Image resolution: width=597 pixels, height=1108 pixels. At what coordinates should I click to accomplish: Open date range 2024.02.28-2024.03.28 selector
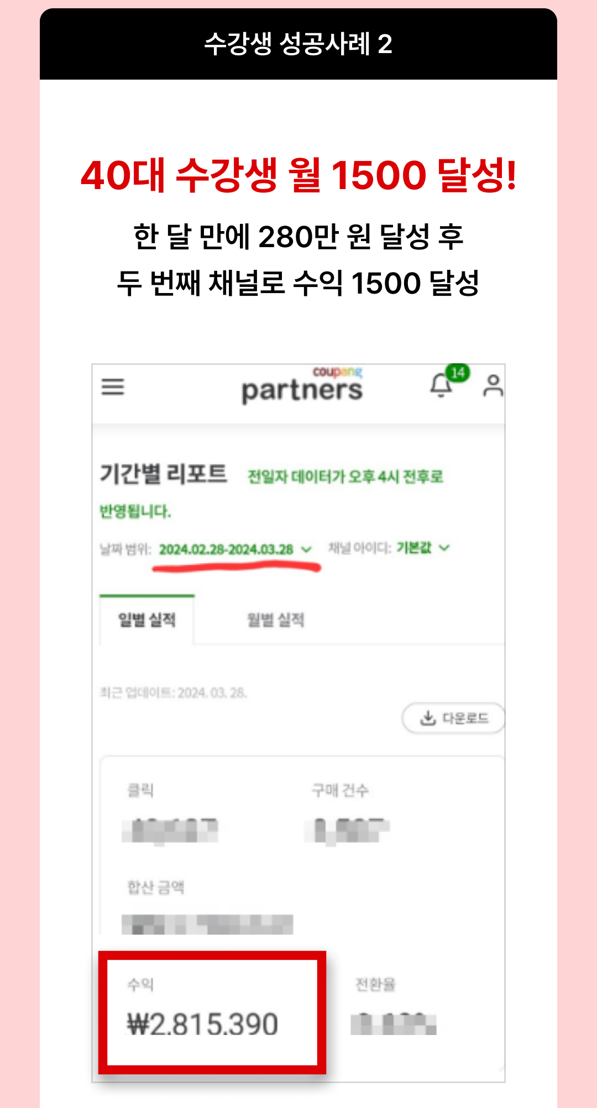click(x=226, y=550)
